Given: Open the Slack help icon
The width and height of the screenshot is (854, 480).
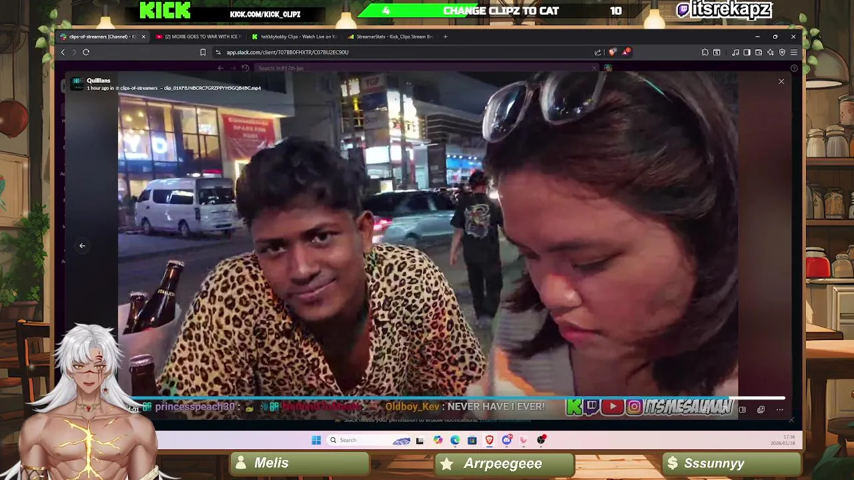Looking at the screenshot, I should point(794,68).
